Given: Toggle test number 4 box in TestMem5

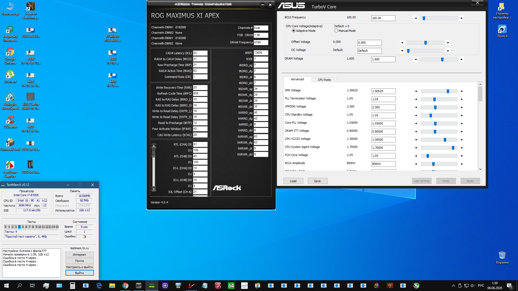Looking at the screenshot, I should coord(19,227).
